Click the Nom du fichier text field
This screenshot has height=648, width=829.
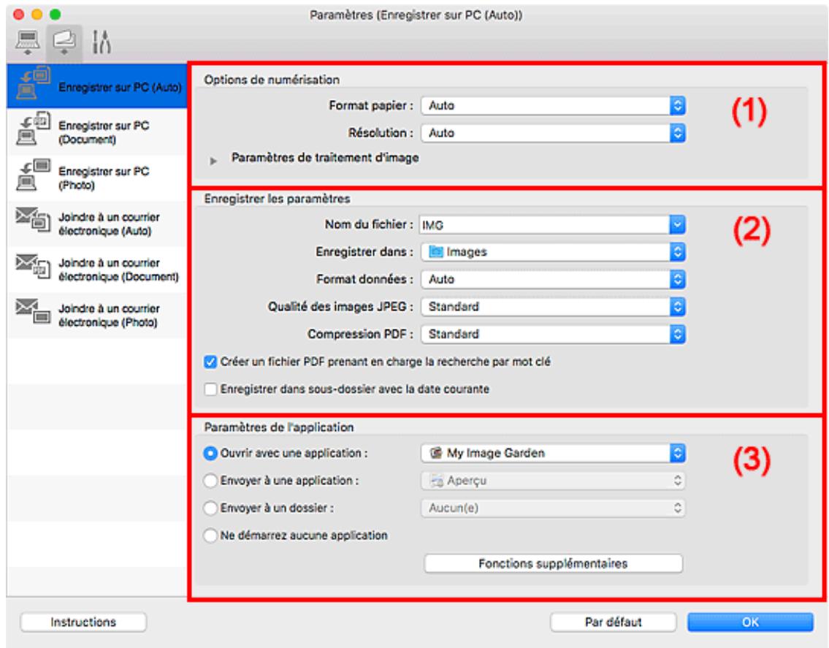click(544, 225)
